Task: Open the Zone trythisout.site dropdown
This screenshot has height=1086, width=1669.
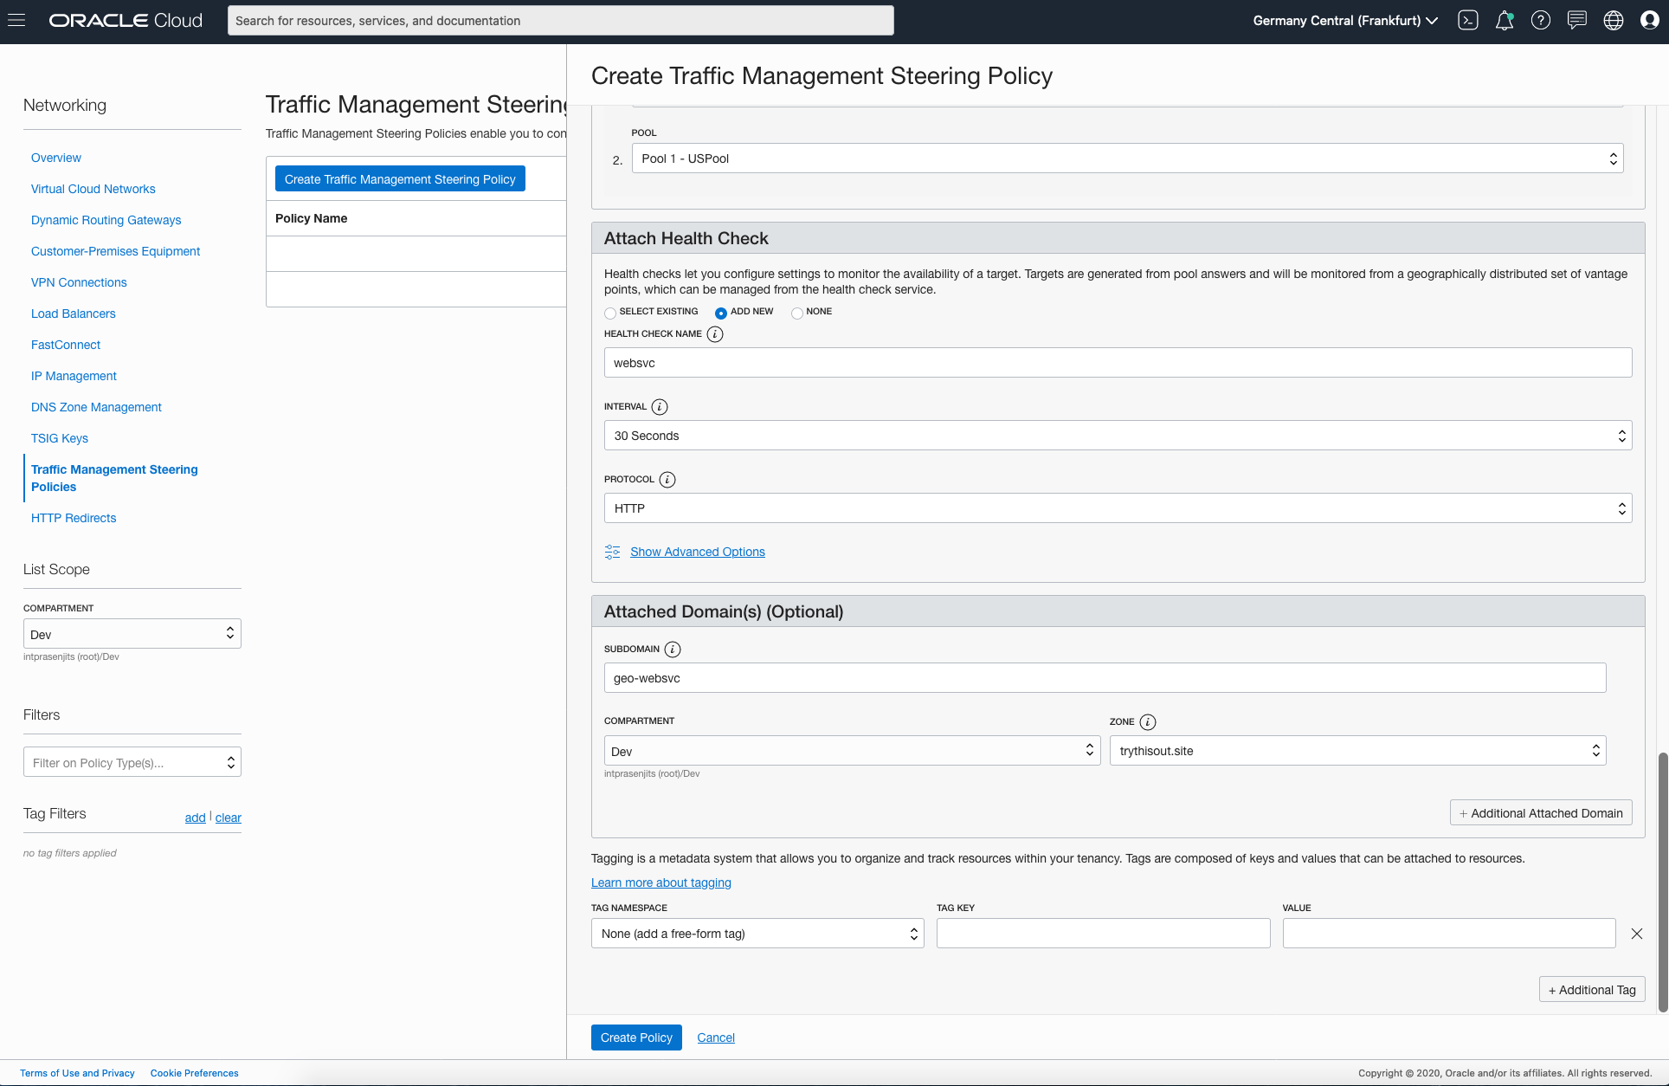Action: click(1356, 751)
